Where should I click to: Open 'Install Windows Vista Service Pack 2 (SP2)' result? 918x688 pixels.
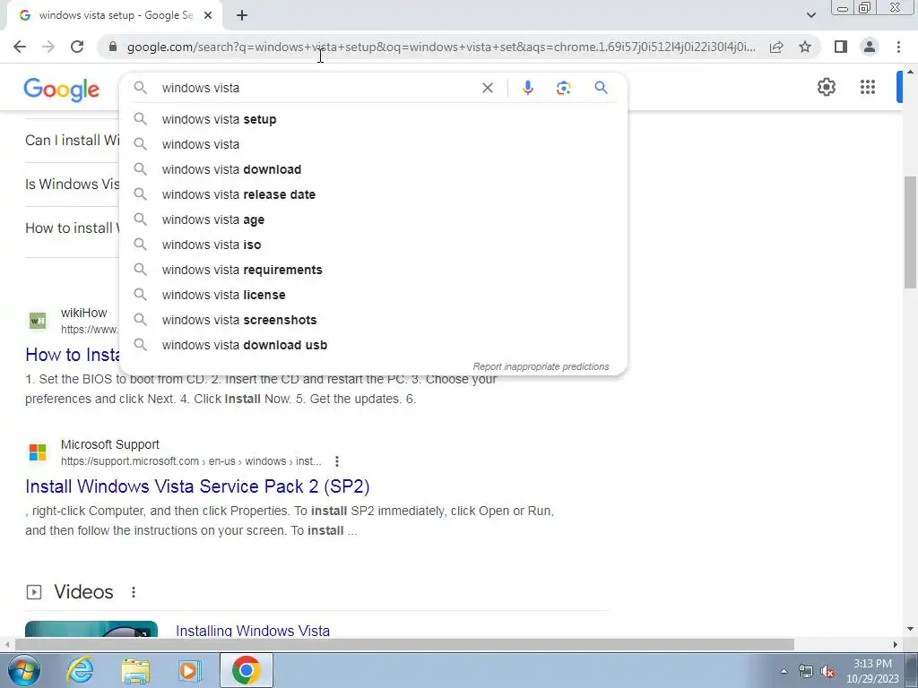tap(197, 486)
